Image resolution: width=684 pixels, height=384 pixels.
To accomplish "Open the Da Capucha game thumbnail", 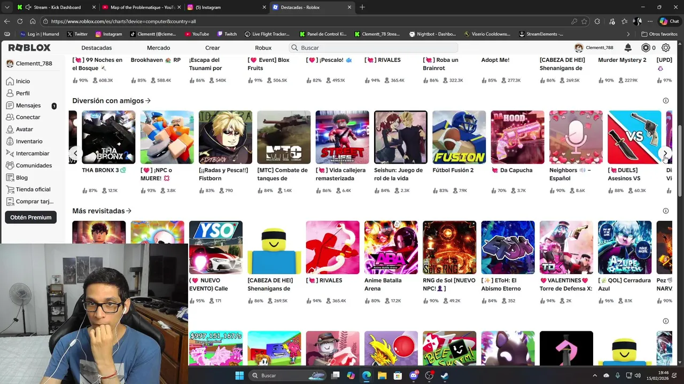I will point(517,137).
